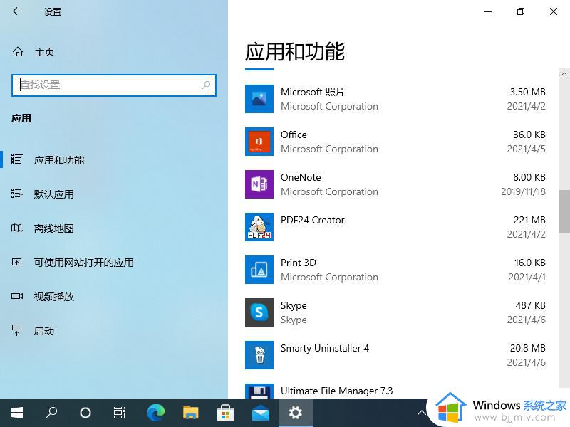Click the 20.8 MB size value
This screenshot has height=427, width=570.
[x=527, y=348]
